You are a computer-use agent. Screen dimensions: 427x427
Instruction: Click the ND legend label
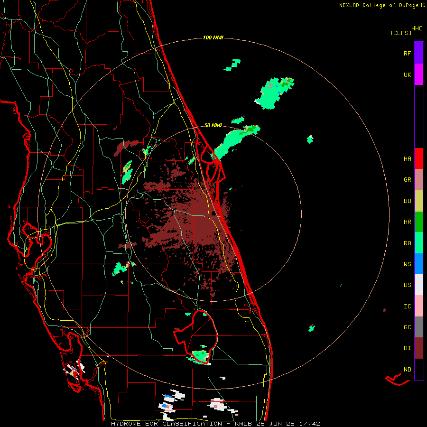pos(407,370)
